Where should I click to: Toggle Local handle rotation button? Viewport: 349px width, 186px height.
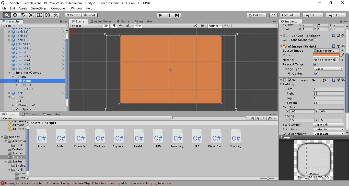(90, 15)
